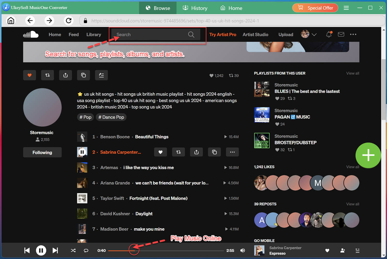Viewport: 387px width, 259px height.
Task: Open the Next up queue list
Action: (x=358, y=250)
